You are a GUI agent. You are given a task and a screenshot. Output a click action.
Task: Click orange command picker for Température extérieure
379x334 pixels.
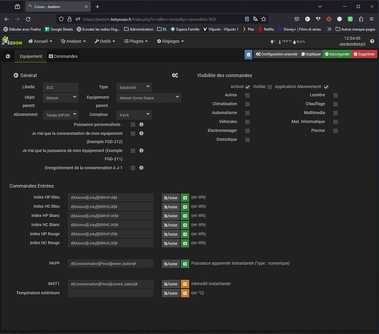[185, 293]
